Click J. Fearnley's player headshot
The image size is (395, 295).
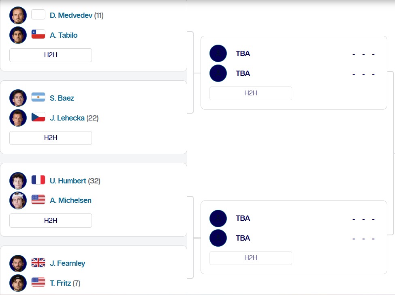18,263
